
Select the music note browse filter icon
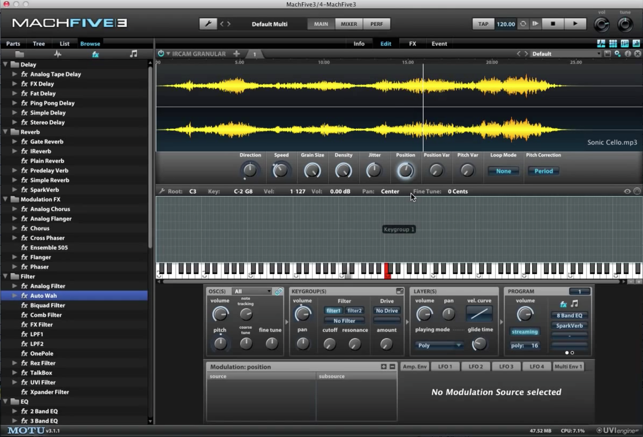click(133, 54)
